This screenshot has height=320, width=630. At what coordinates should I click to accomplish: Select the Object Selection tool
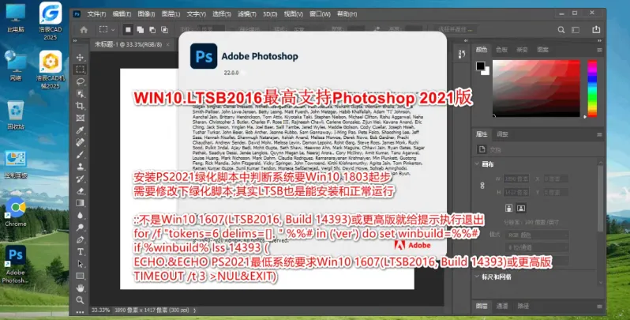[x=80, y=94]
